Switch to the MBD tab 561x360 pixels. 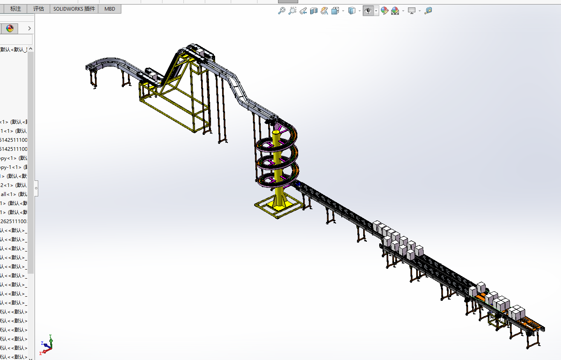(x=110, y=9)
